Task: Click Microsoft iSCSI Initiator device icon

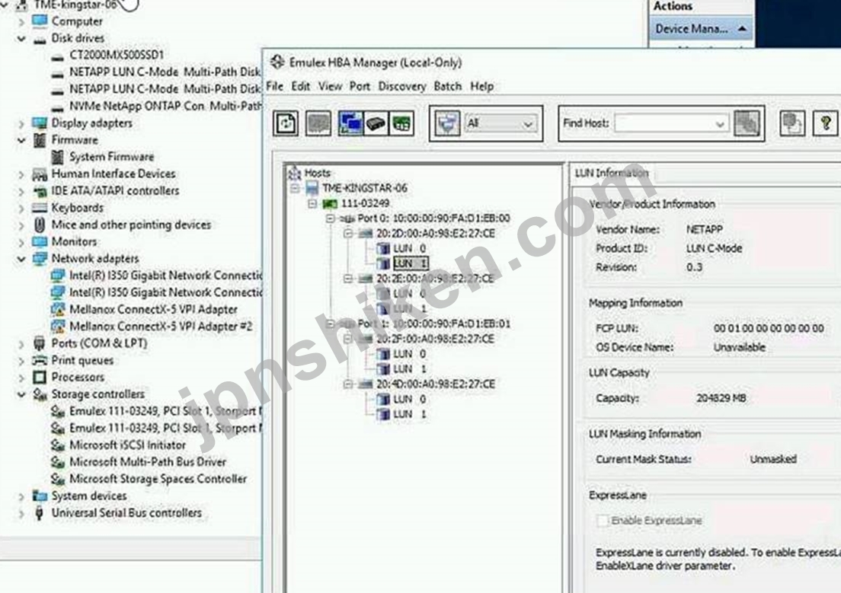Action: 58,445
